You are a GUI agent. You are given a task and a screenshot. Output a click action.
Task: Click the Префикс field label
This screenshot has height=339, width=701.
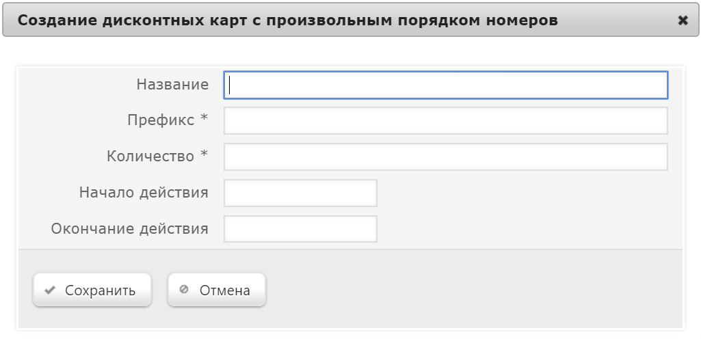coord(161,120)
